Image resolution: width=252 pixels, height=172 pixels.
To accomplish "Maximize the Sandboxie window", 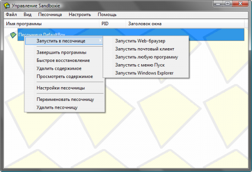I will (x=228, y=4).
